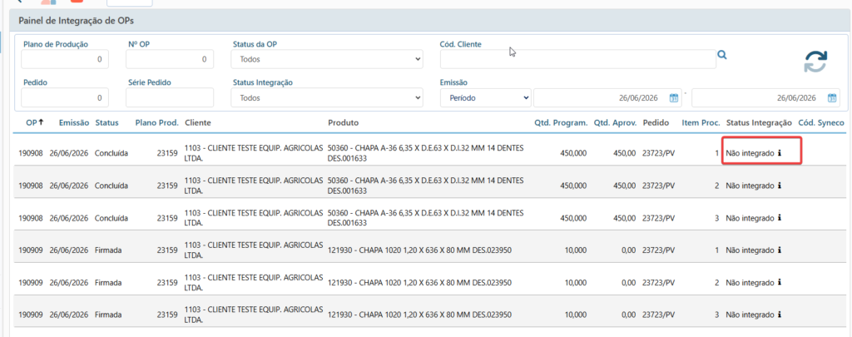This screenshot has height=337, width=852.
Task: Open the start date calendar icon
Action: (x=674, y=98)
